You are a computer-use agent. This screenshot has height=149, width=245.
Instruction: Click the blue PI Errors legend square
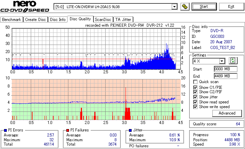(5, 130)
